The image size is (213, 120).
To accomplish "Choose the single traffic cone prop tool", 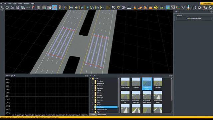I will tap(134, 8).
